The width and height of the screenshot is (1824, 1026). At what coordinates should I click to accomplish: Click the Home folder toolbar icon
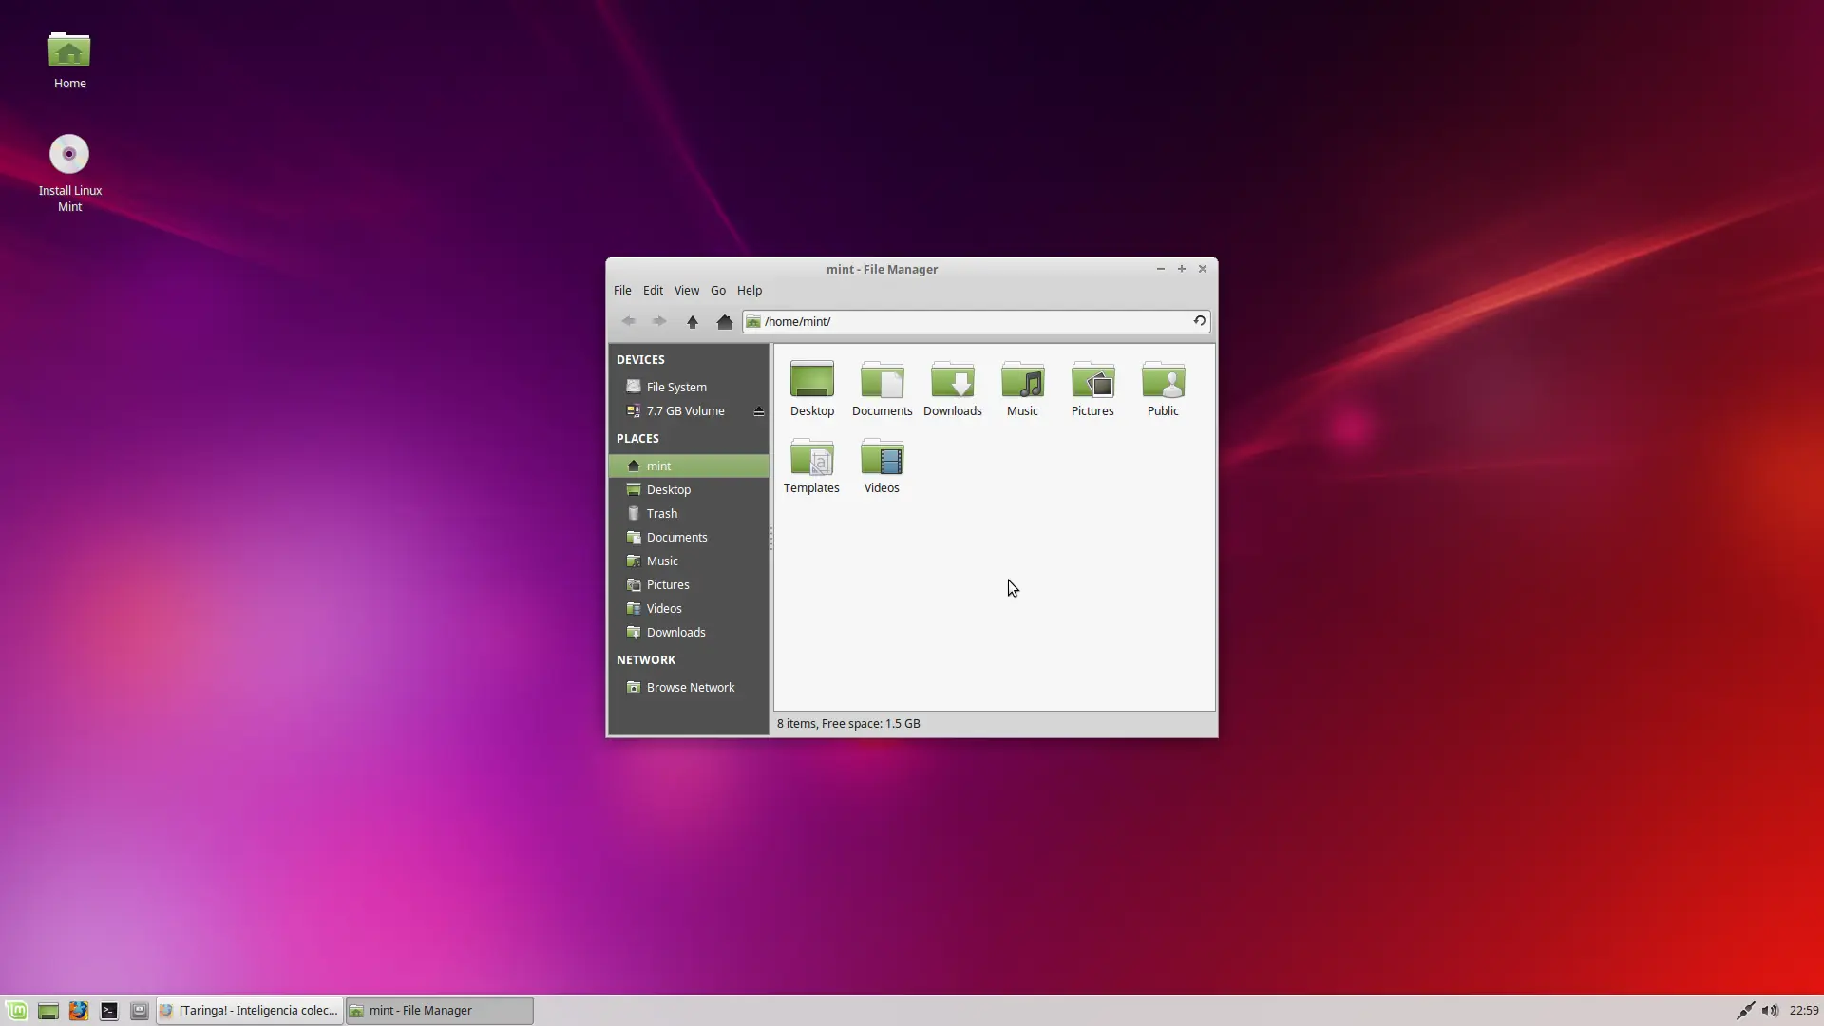(724, 321)
